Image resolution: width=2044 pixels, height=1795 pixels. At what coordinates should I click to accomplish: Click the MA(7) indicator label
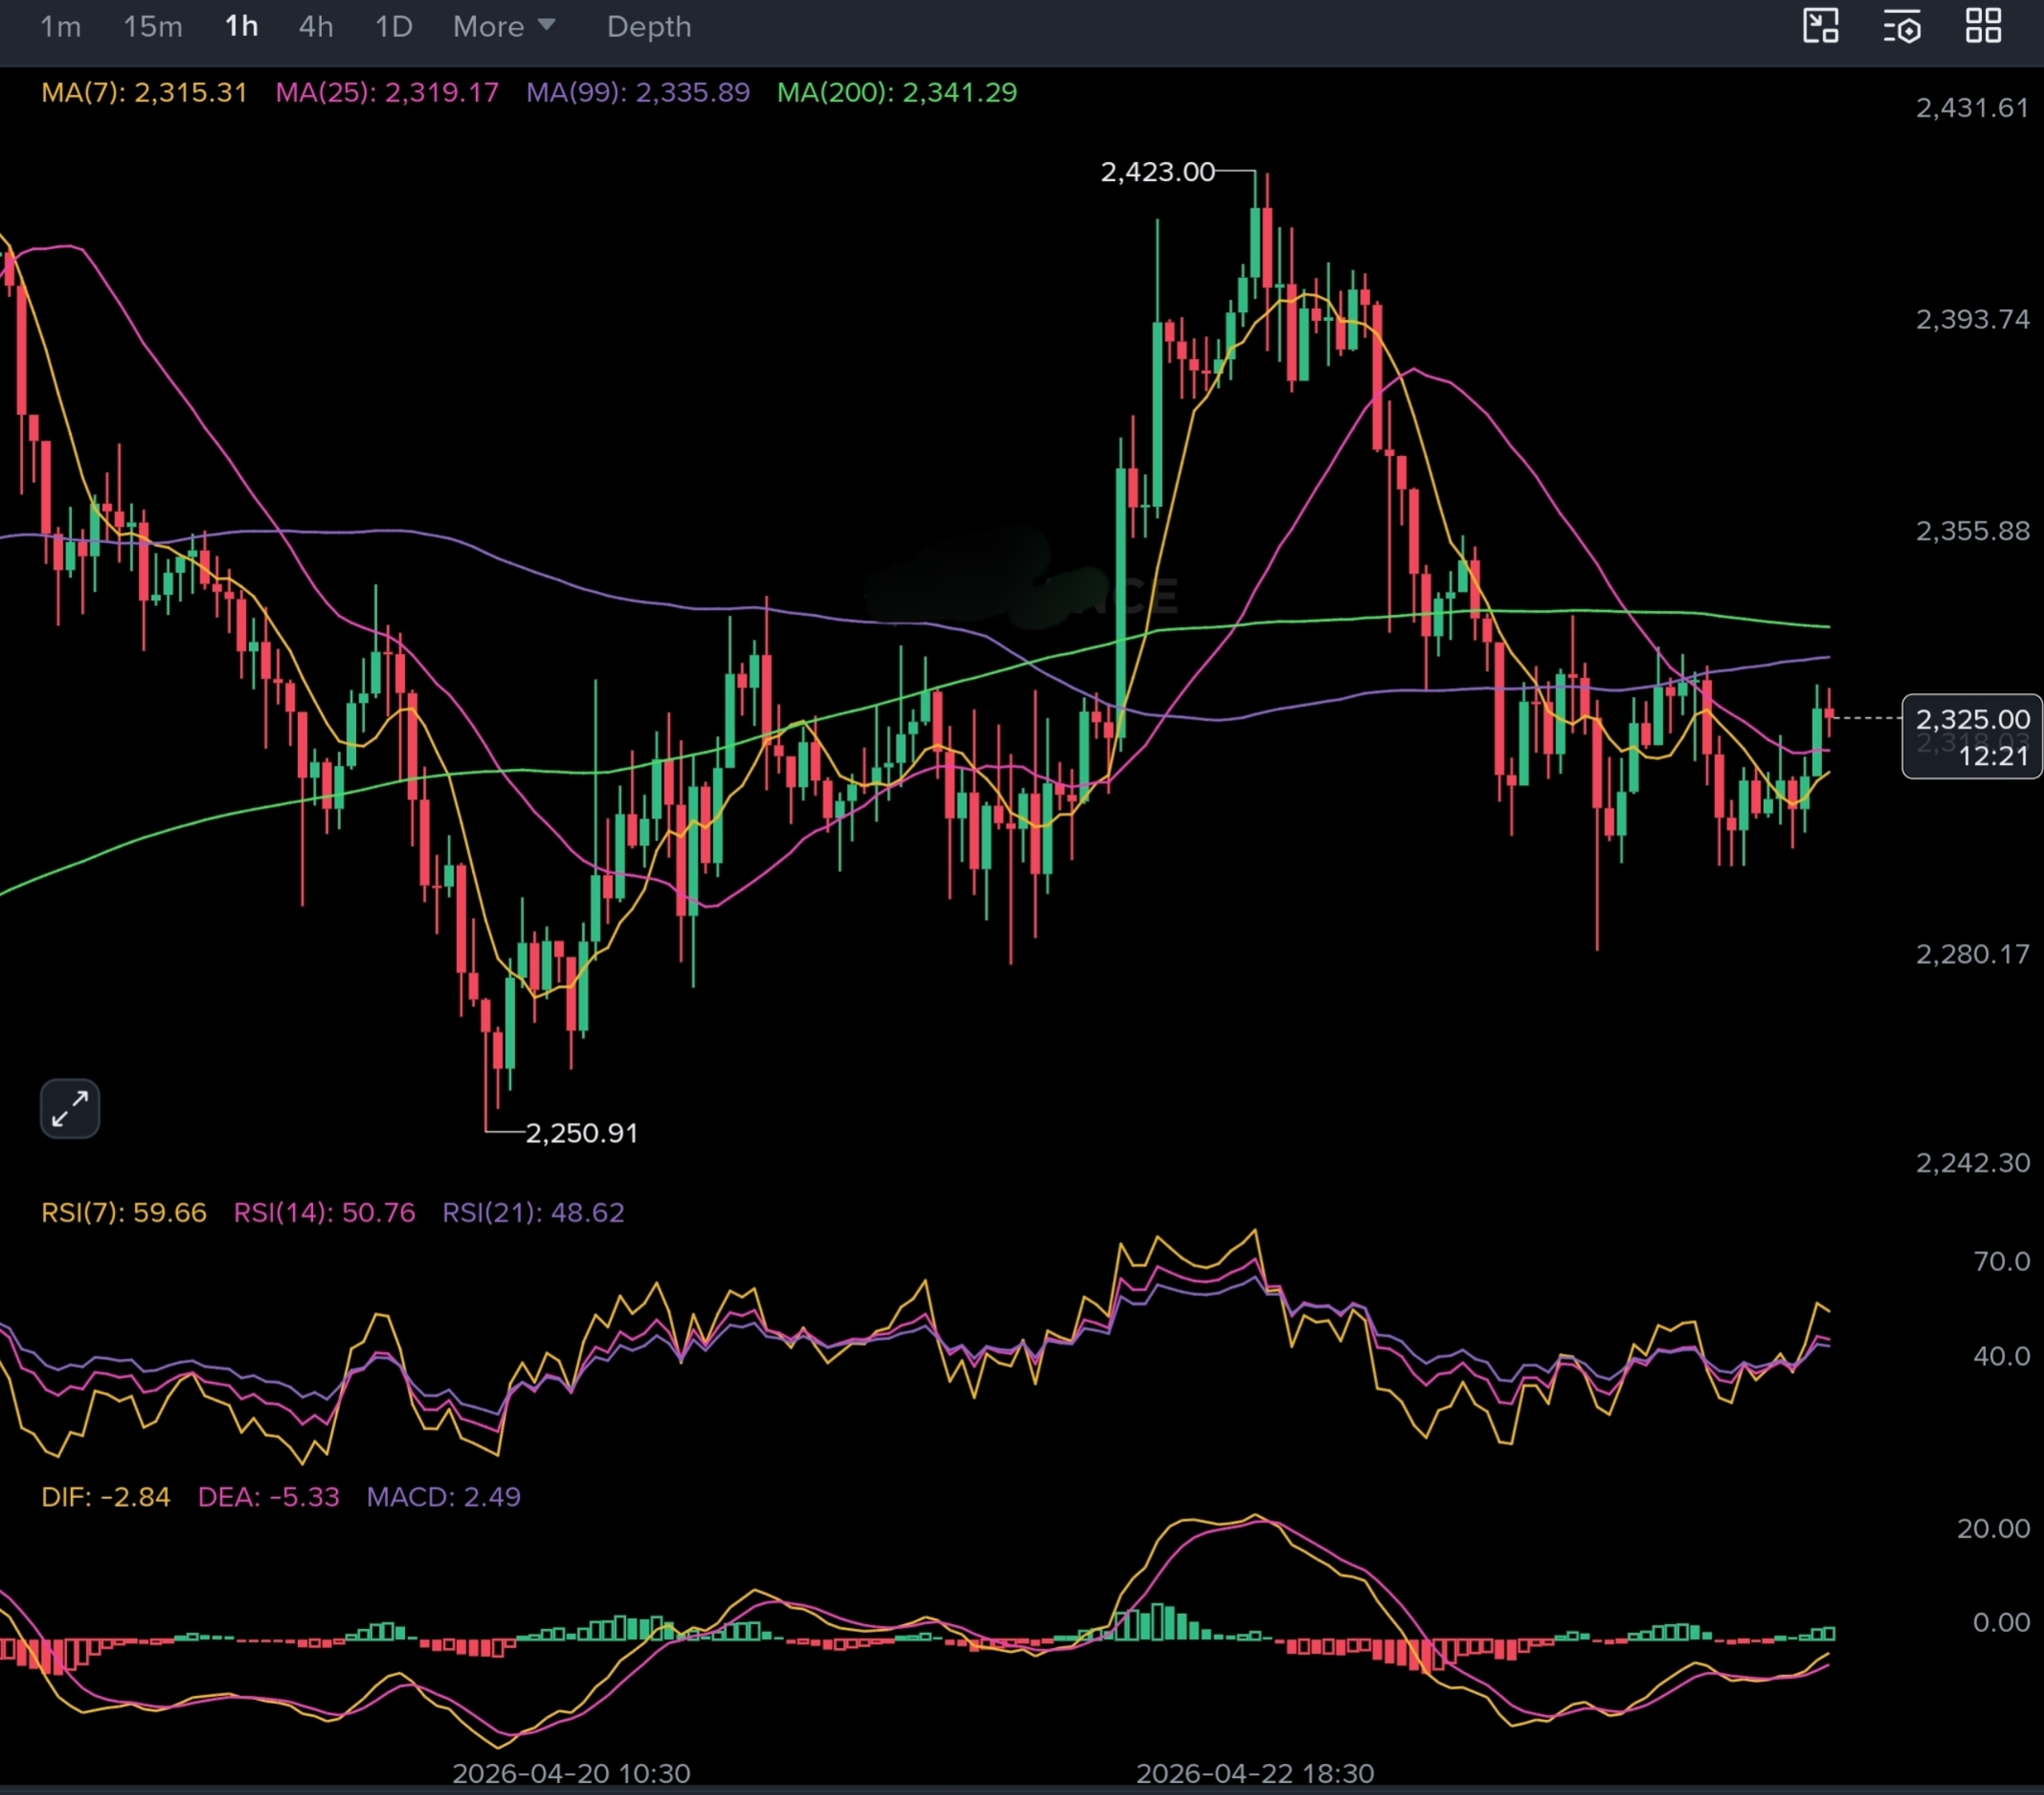(x=144, y=93)
